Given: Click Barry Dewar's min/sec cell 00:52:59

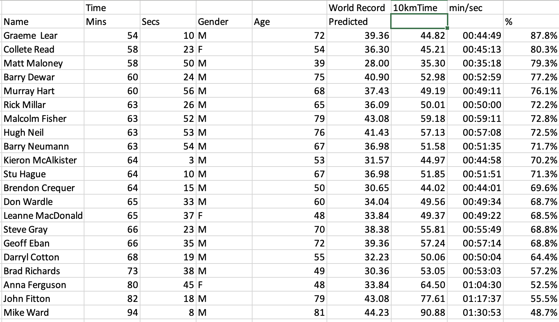Looking at the screenshot, I should [x=475, y=77].
